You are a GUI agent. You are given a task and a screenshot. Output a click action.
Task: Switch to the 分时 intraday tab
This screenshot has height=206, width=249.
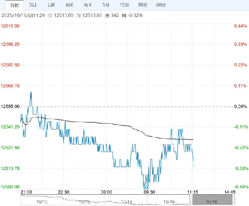14,5
